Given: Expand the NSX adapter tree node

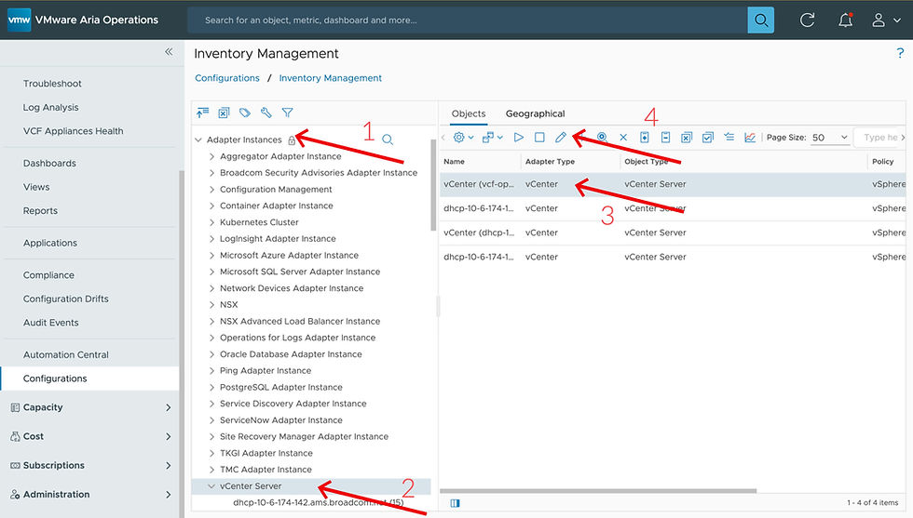Looking at the screenshot, I should click(212, 305).
